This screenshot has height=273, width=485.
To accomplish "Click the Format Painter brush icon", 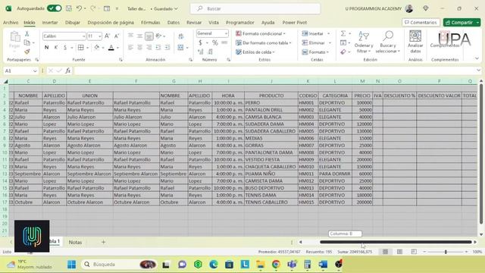I will click(27, 52).
